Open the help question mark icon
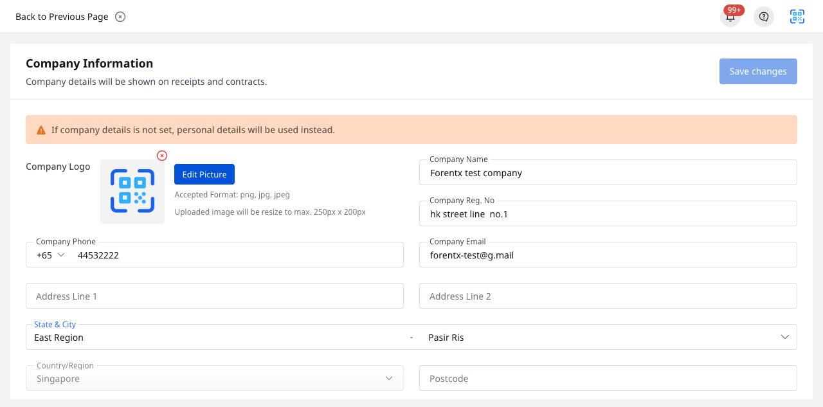823x407 pixels. point(764,17)
